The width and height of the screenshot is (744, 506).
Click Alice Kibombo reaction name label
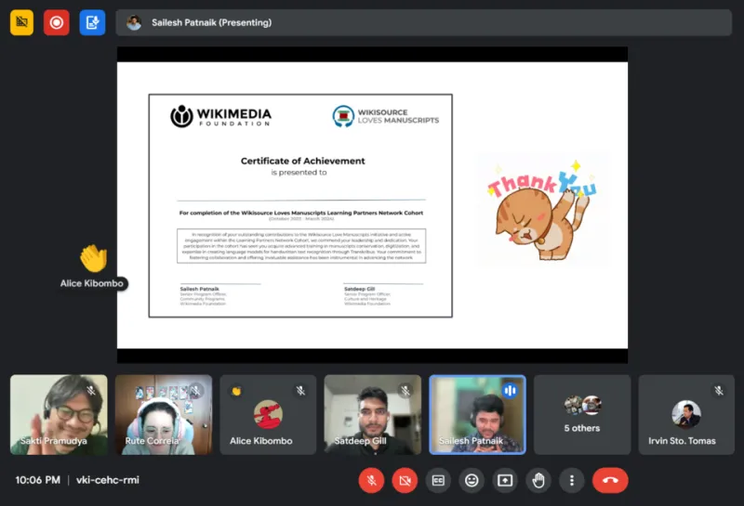pyautogui.click(x=91, y=283)
